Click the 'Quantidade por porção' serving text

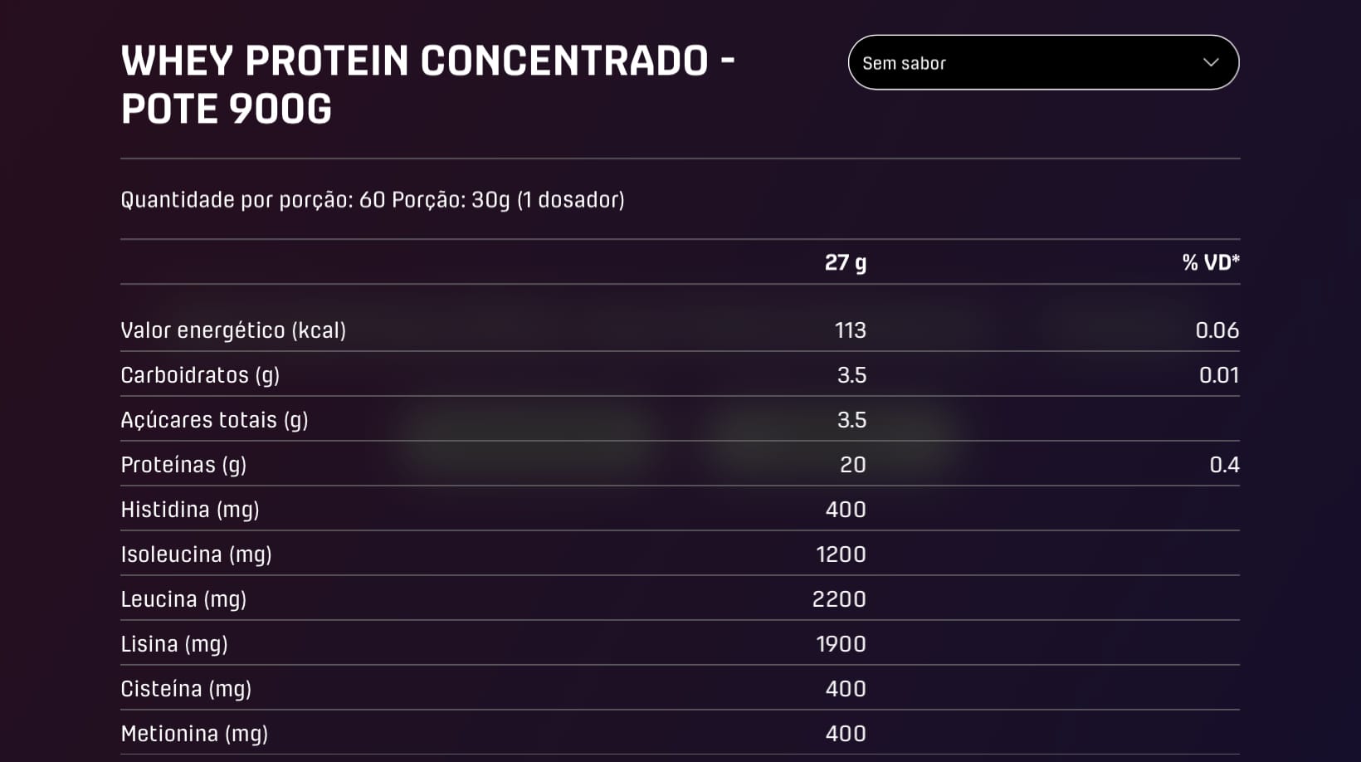373,200
